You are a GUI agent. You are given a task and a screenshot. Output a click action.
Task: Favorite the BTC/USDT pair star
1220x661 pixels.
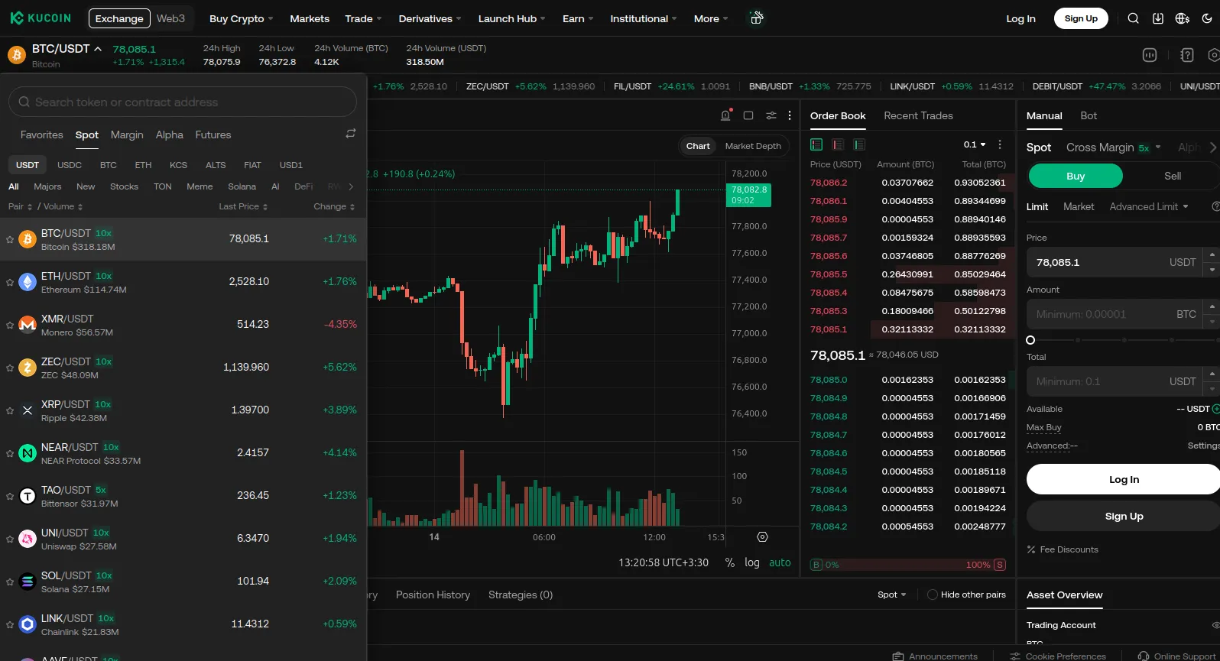[x=10, y=239]
